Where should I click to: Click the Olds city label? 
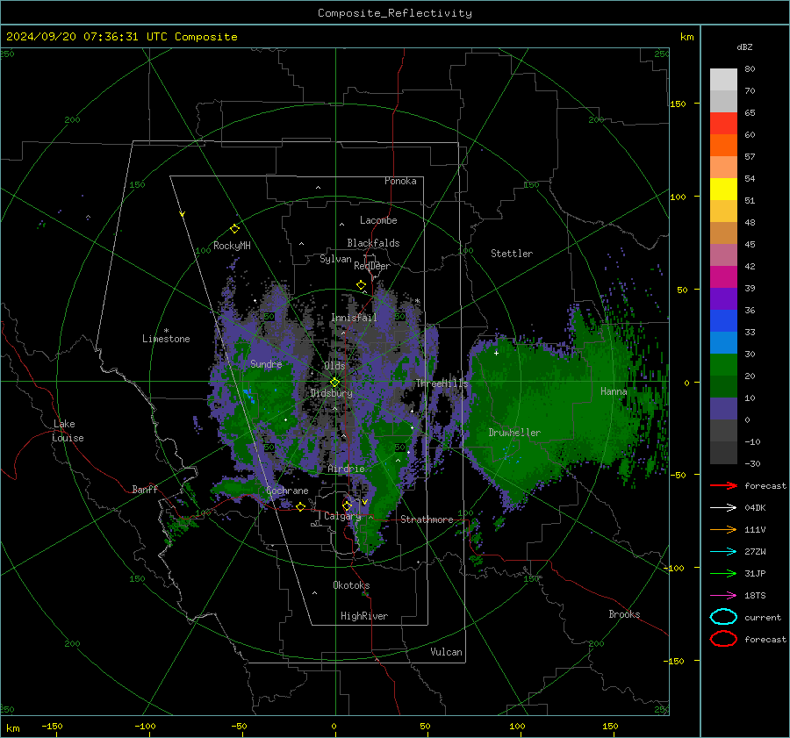tap(334, 366)
